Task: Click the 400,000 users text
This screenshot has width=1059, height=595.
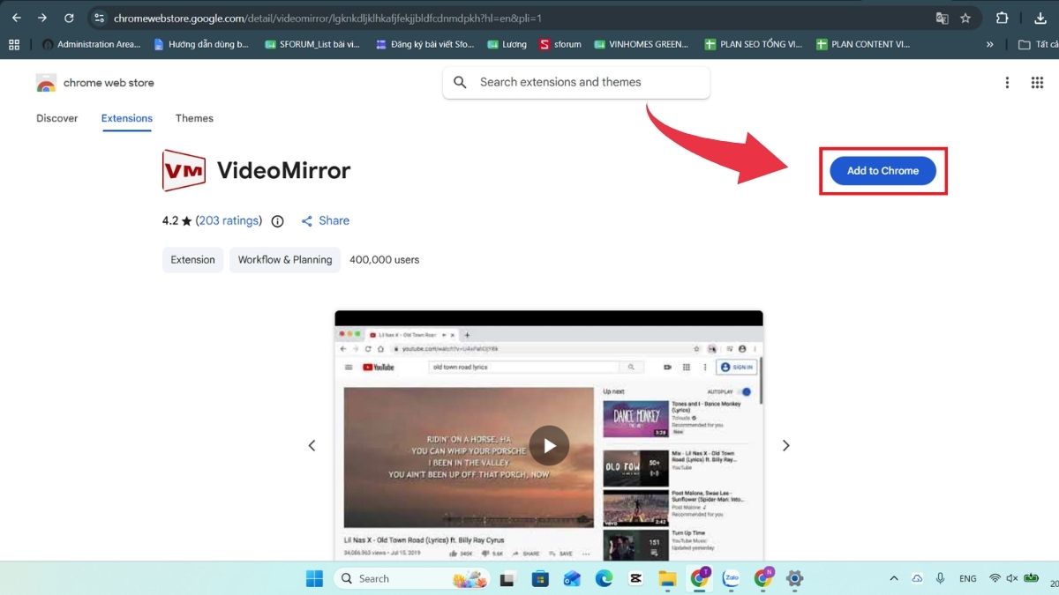Action: (x=385, y=260)
